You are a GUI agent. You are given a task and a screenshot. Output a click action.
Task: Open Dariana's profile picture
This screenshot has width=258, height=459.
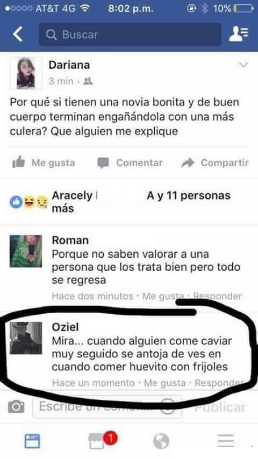[26, 73]
